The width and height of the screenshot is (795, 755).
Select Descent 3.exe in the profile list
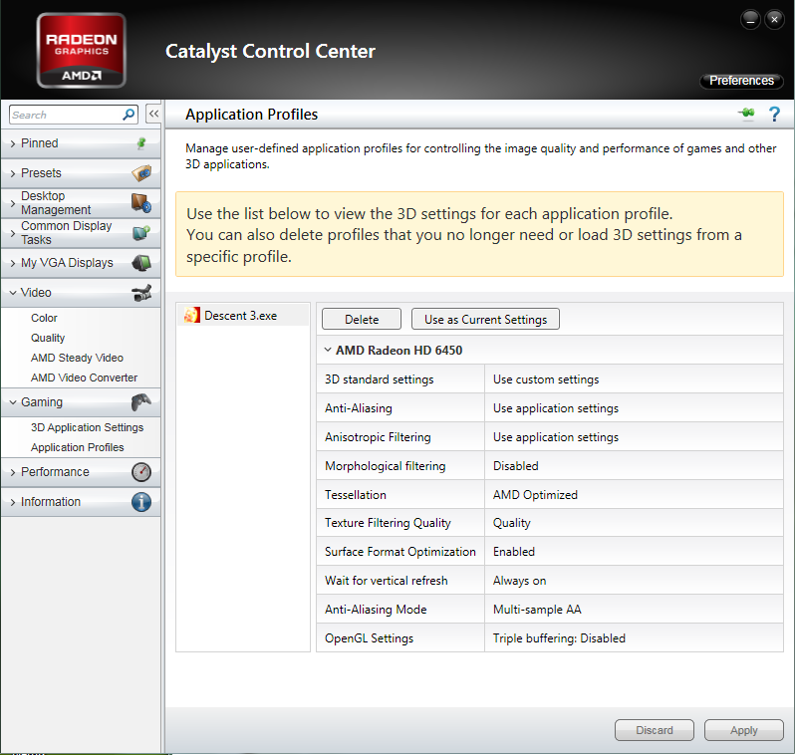coord(243,316)
